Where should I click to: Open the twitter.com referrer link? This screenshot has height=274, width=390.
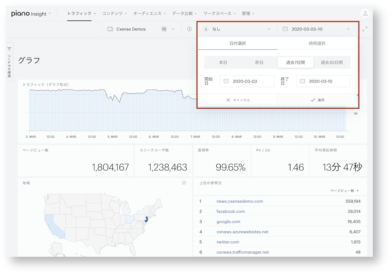pos(228,242)
